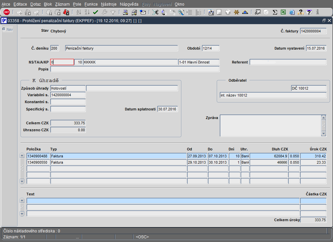The image size is (333, 242).
Task: Click the Popis input field
Action: [x=135, y=69]
